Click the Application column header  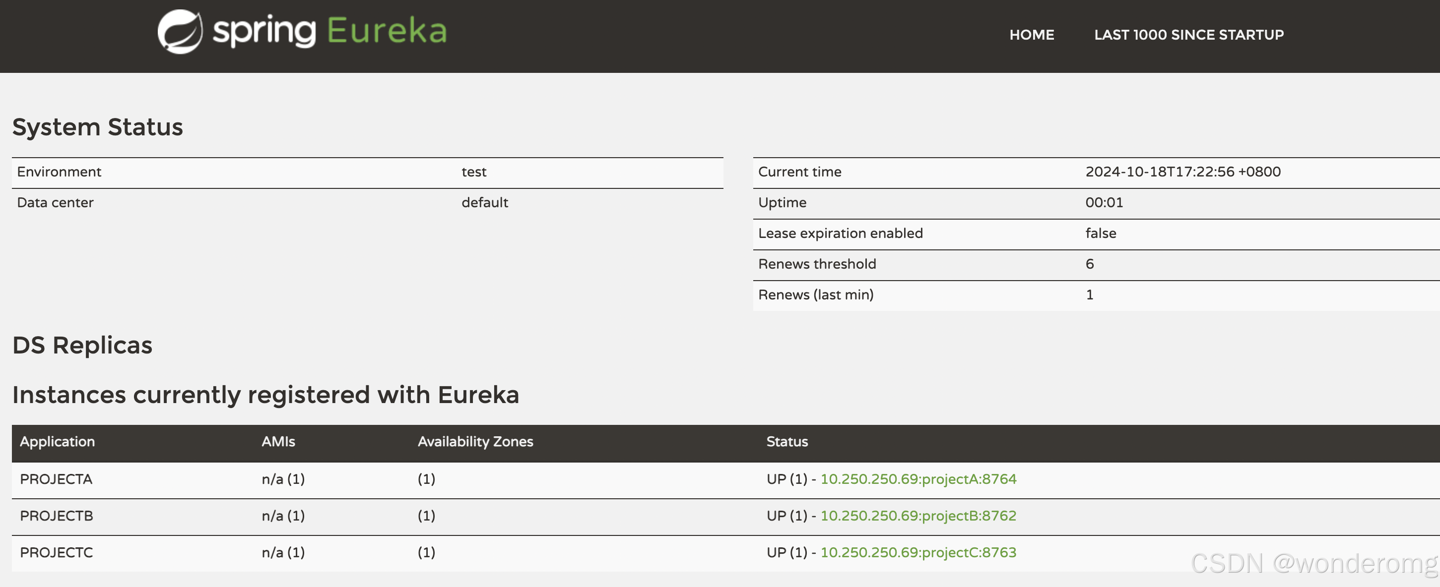[57, 442]
